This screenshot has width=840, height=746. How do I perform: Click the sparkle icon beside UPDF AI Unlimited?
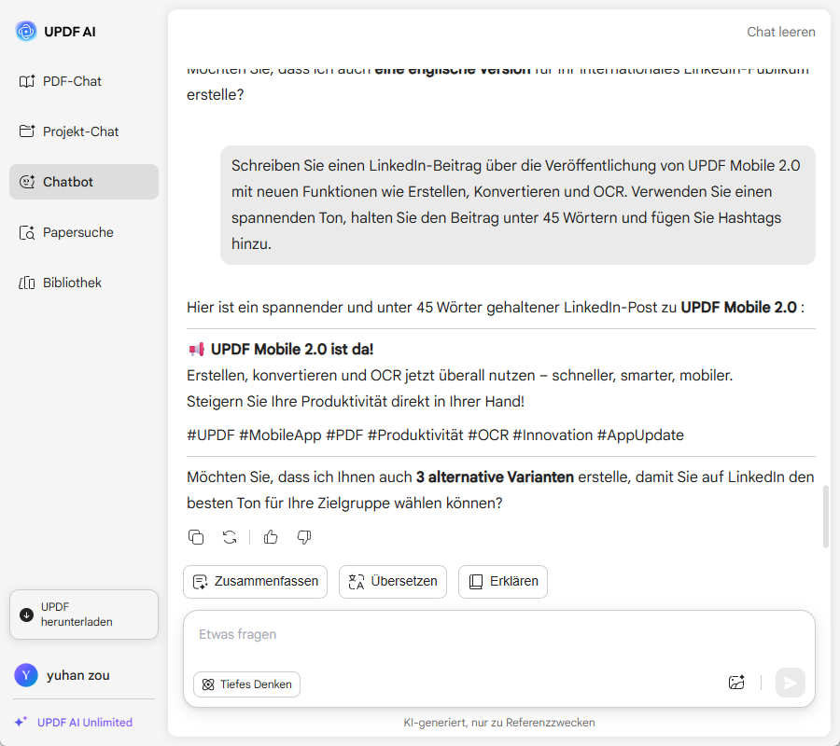(21, 722)
